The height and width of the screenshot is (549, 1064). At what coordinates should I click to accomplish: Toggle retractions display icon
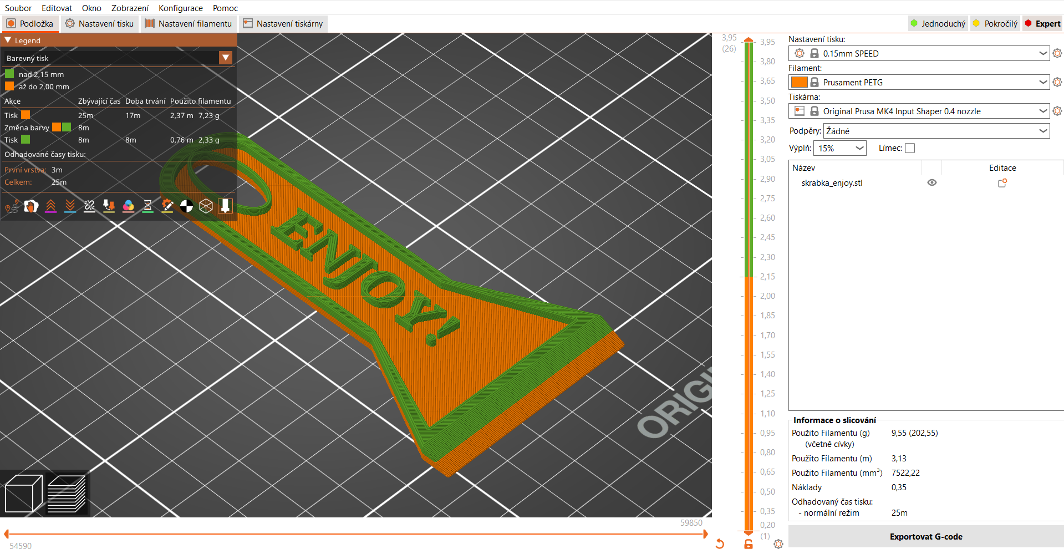coord(50,206)
